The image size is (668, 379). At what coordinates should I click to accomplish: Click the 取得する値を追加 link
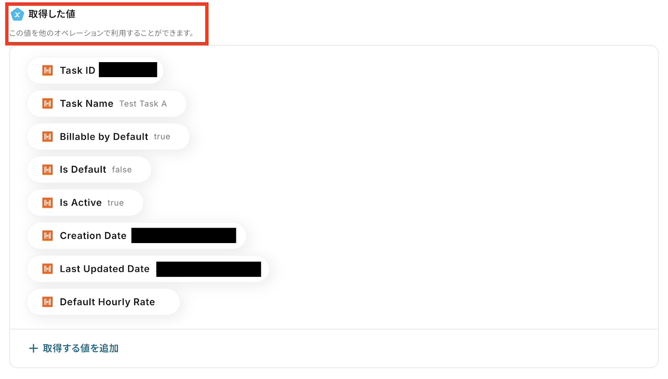pos(81,348)
